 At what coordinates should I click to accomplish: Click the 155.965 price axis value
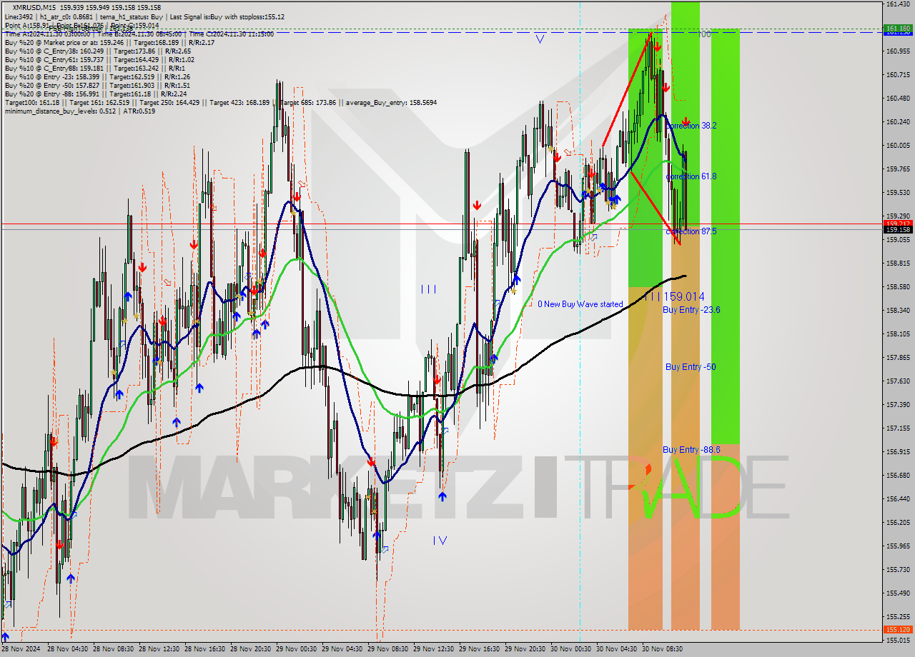tap(898, 546)
